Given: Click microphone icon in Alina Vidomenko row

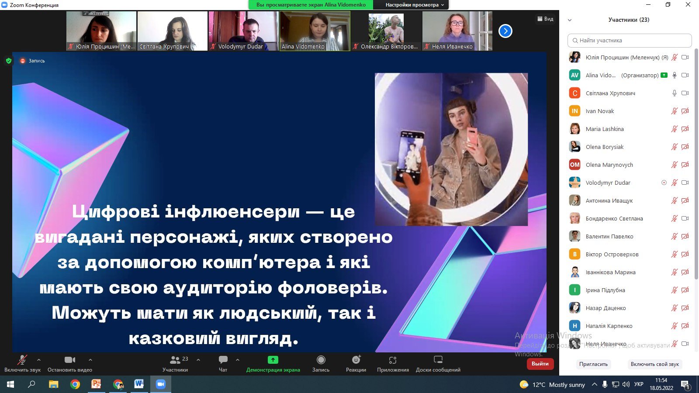Looking at the screenshot, I should pos(675,75).
